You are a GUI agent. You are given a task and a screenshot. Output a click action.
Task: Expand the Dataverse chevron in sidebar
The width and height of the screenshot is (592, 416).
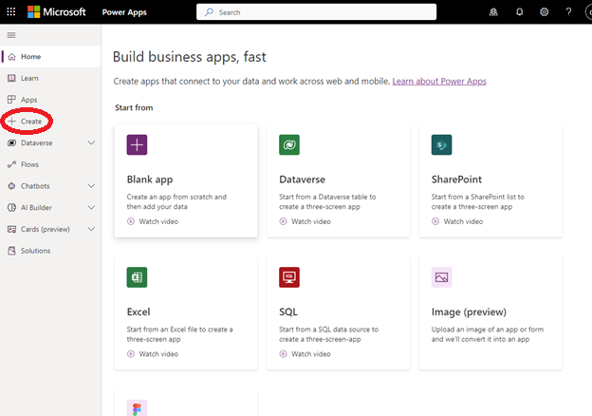91,142
